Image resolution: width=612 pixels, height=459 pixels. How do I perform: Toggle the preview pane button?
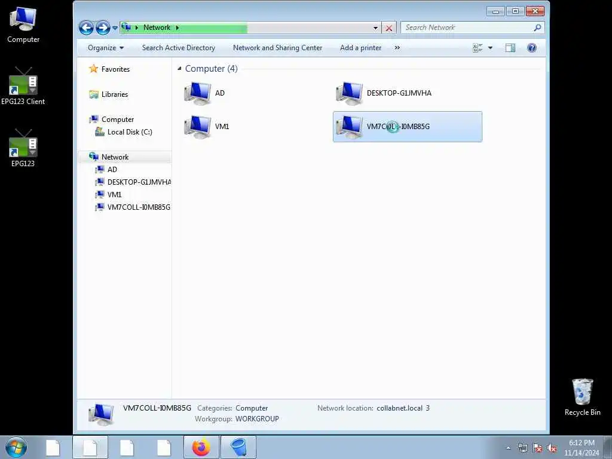tap(510, 48)
